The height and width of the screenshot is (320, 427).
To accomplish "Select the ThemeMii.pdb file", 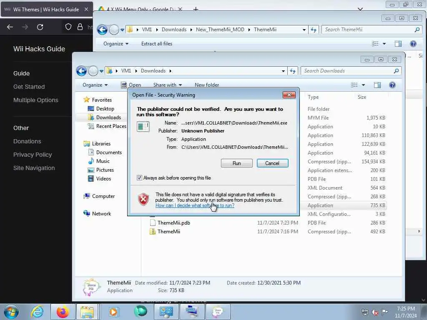I will tap(173, 223).
